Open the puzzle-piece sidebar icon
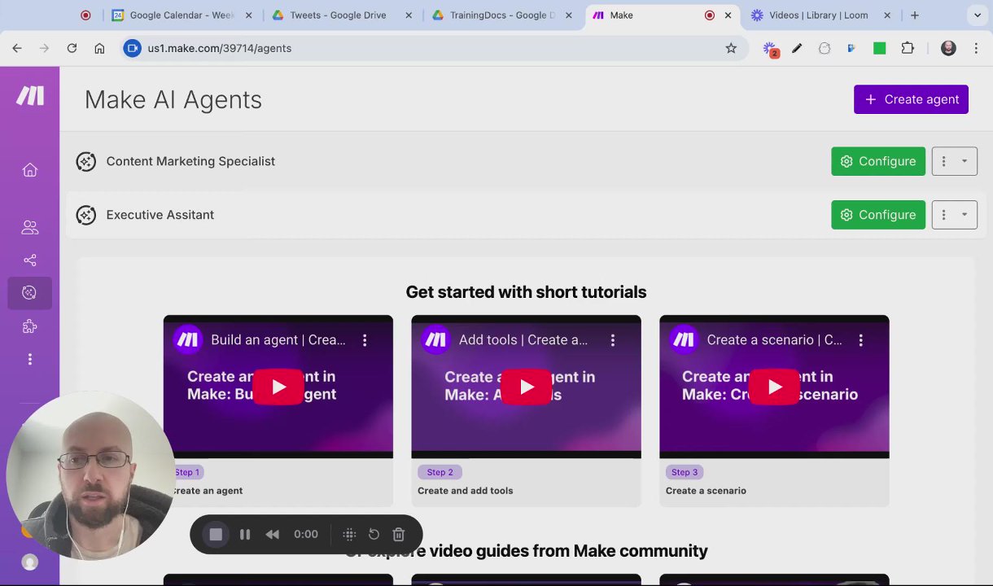 (x=30, y=326)
